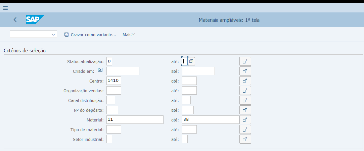Viewport: 364px width, 151px height.
Task: Click the Nº do depósito label
Action: pyautogui.click(x=88, y=110)
